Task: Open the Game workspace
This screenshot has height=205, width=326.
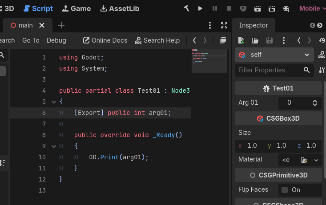Action: point(76,8)
